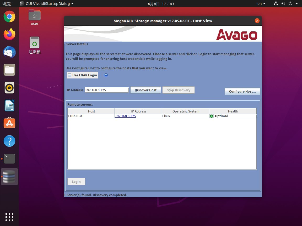Open Google Chrome from the dock
302x226 pixels.
click(9, 17)
